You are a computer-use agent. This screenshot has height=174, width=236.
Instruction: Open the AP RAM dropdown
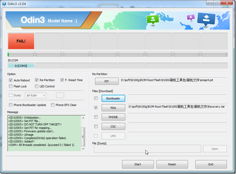click(x=35, y=96)
